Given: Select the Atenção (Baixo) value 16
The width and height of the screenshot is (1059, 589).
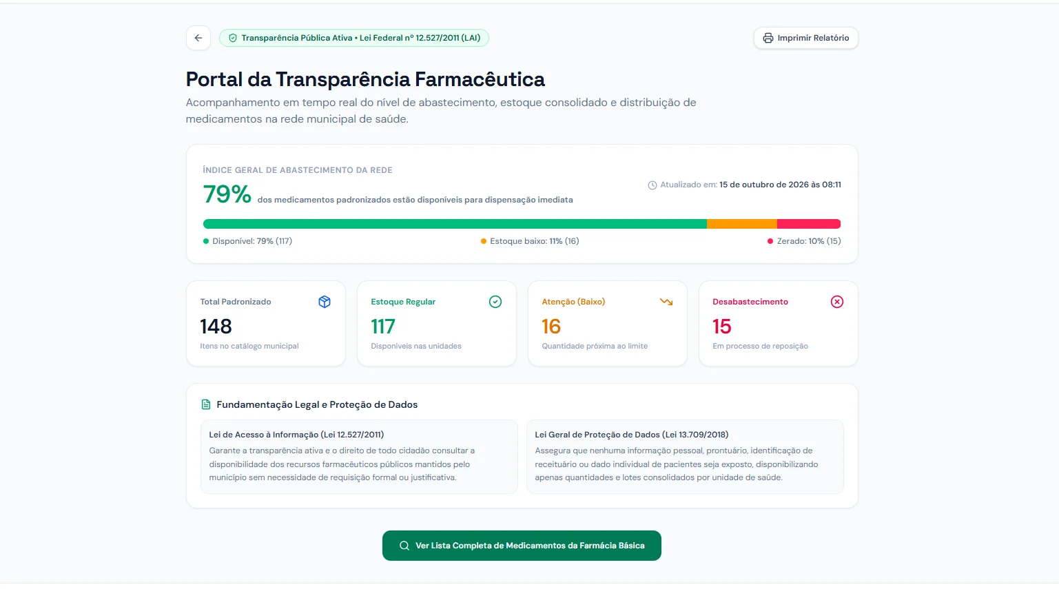Looking at the screenshot, I should click(x=551, y=327).
